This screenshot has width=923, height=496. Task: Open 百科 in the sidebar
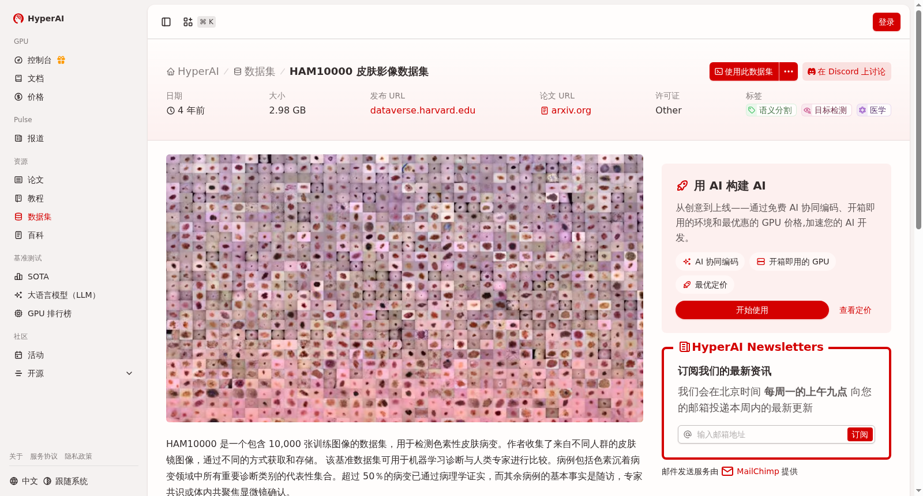click(x=36, y=235)
